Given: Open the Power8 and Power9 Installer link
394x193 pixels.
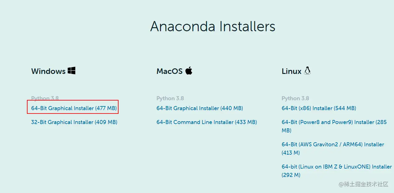Looking at the screenshot, I should click(x=334, y=126).
